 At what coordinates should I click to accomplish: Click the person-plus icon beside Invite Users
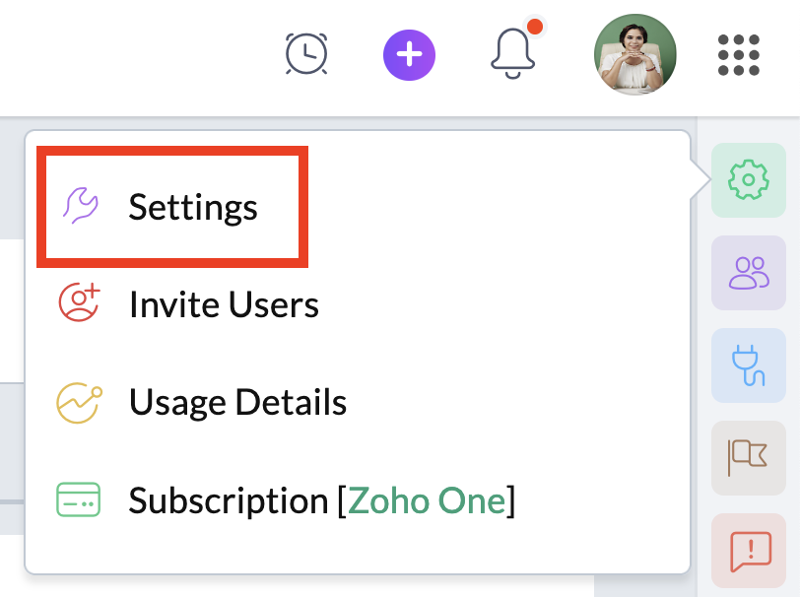point(80,303)
